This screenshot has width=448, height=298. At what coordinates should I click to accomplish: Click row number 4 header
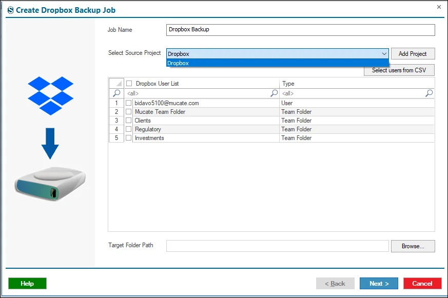click(116, 129)
